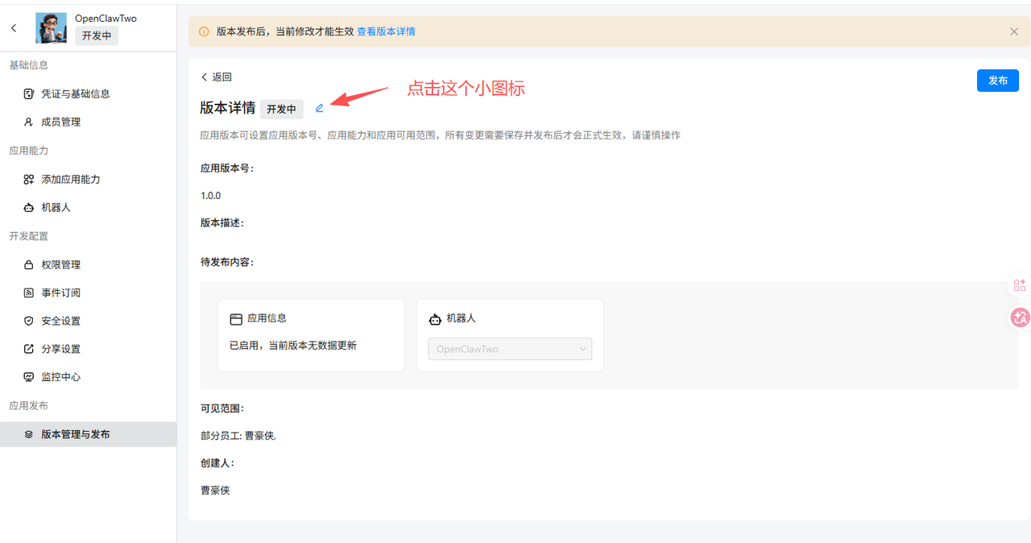Viewport: 1031px width, 543px height.
Task: Click the 查看版本详情 link
Action: [386, 31]
